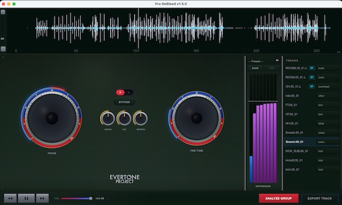
Task: Click the preset SAVE button
Action: click(255, 68)
